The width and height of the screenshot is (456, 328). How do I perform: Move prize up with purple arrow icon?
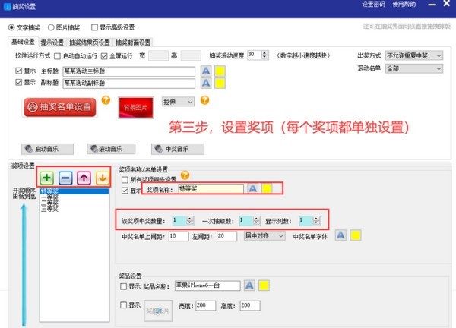84,178
